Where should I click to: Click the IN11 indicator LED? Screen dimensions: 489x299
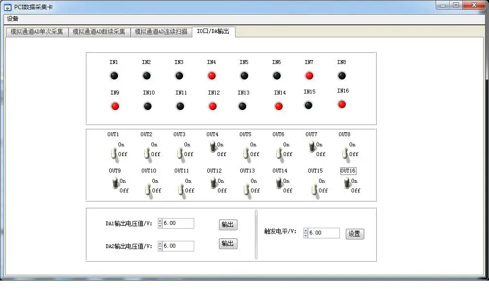(x=180, y=106)
